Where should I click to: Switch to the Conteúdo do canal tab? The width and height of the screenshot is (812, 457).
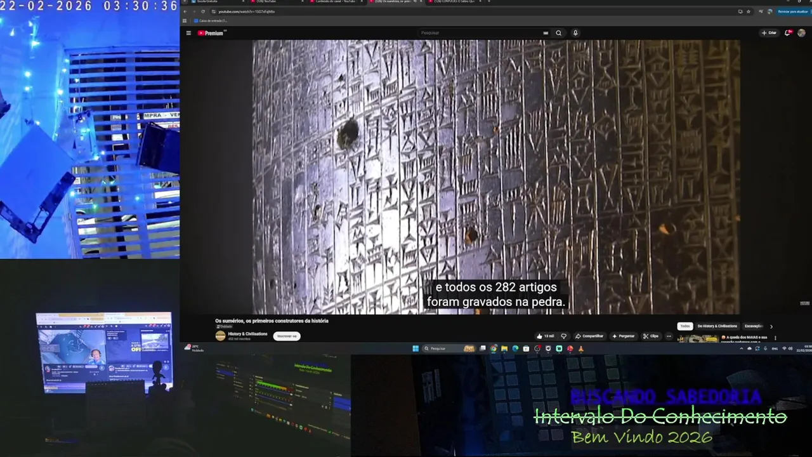(336, 1)
